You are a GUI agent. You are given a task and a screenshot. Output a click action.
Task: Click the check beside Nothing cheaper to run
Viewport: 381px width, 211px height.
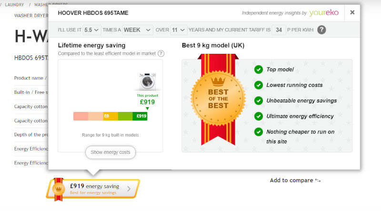tap(259, 132)
